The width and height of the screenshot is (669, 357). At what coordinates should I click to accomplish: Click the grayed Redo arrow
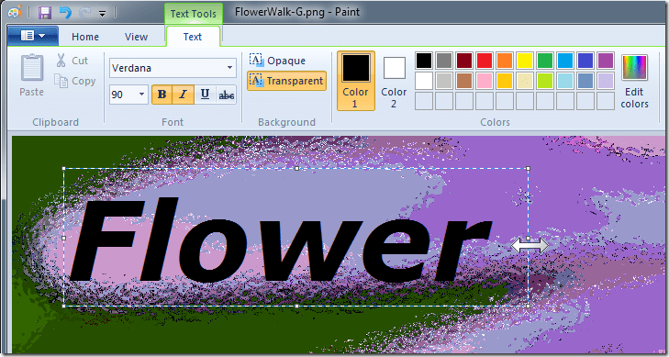coord(85,13)
